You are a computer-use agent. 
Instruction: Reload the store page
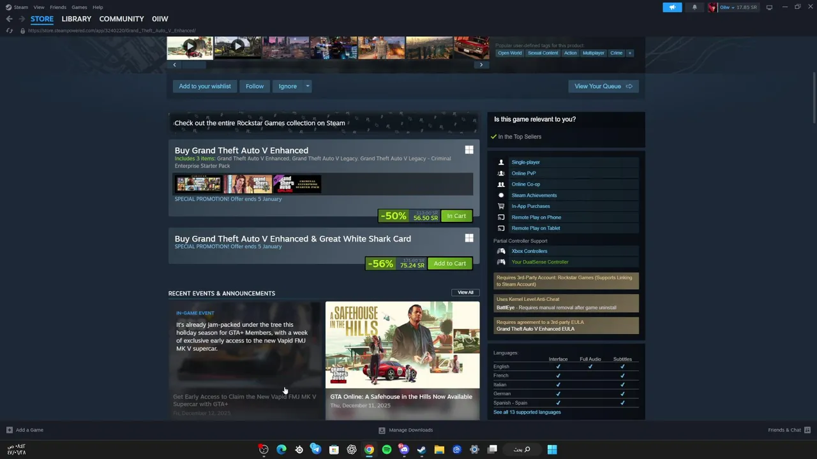[x=9, y=31]
